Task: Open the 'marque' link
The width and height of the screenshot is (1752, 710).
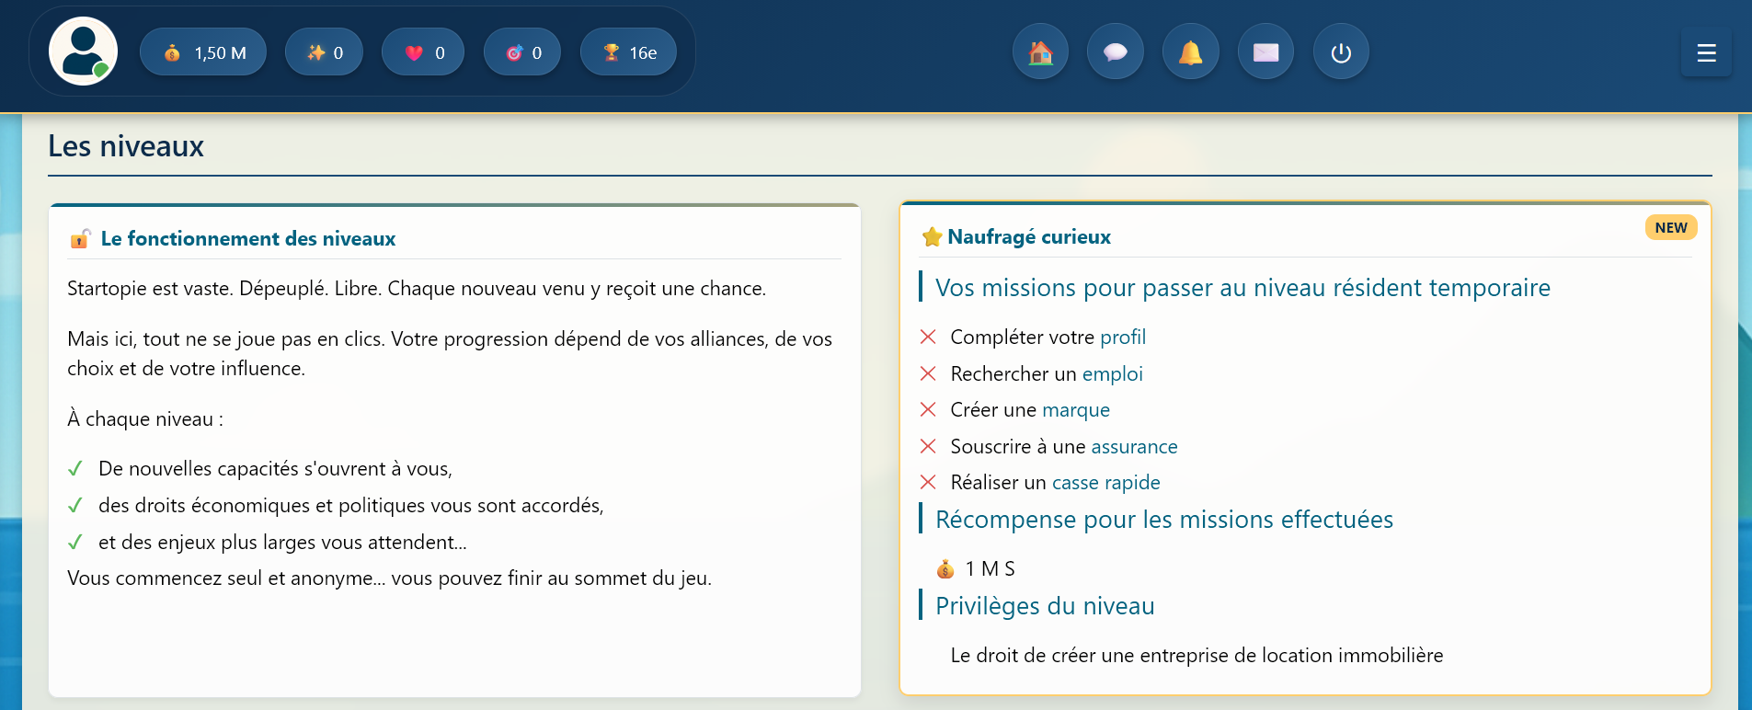Action: point(1075,410)
